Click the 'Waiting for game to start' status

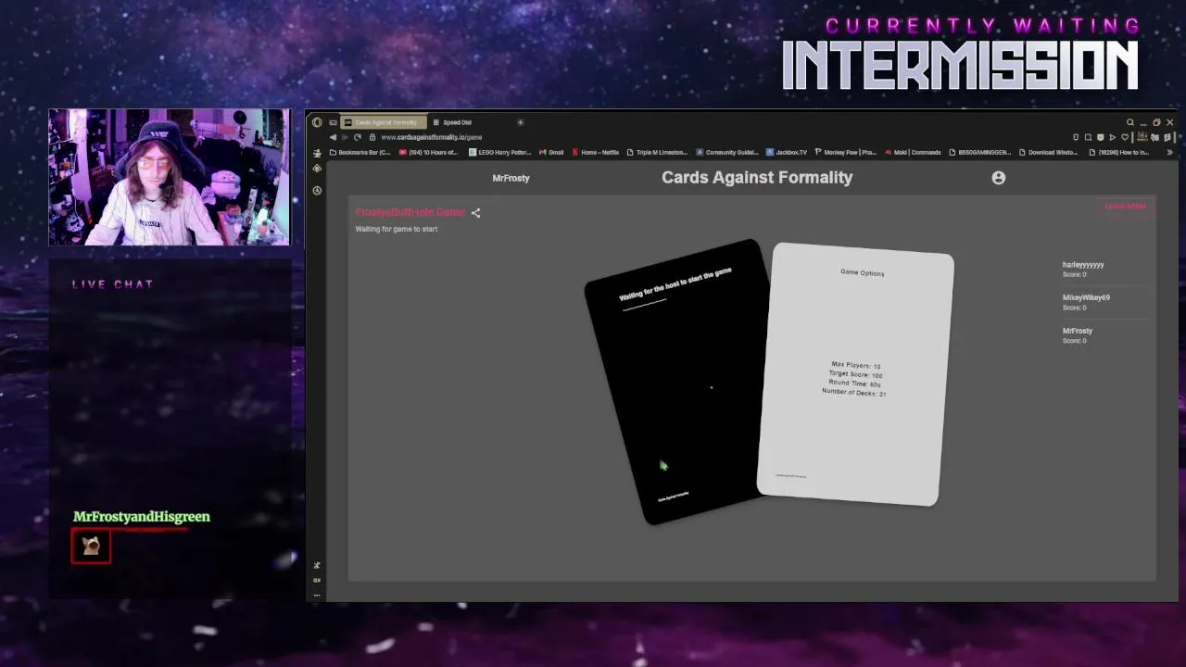click(397, 229)
